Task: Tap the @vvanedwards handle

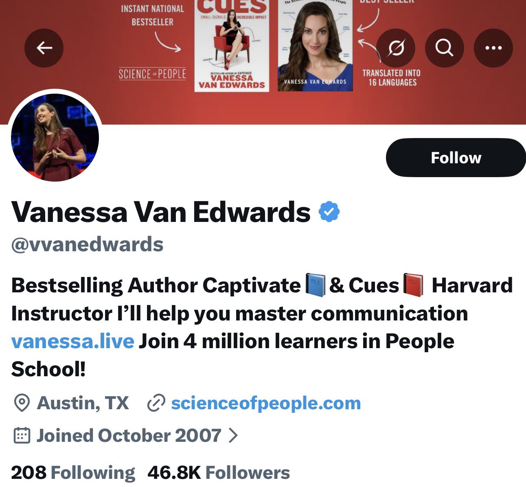Action: tap(87, 244)
